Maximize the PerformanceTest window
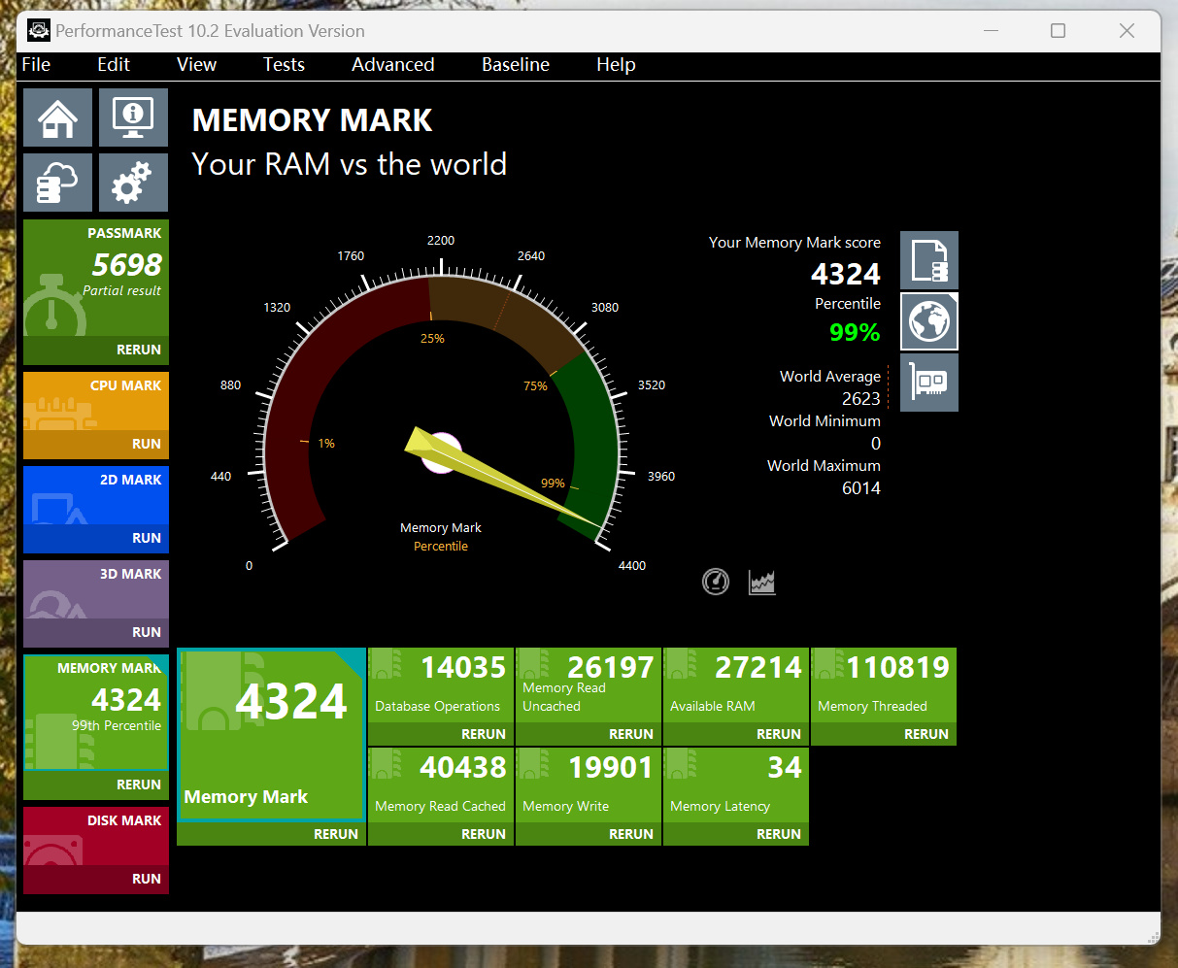The image size is (1178, 968). (1058, 31)
